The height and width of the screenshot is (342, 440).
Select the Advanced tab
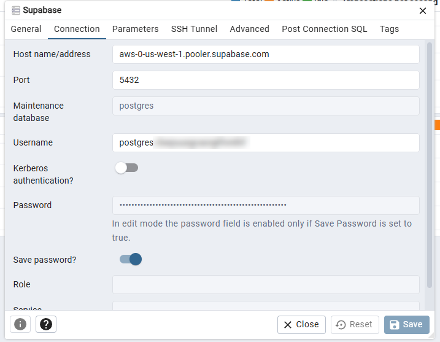249,29
